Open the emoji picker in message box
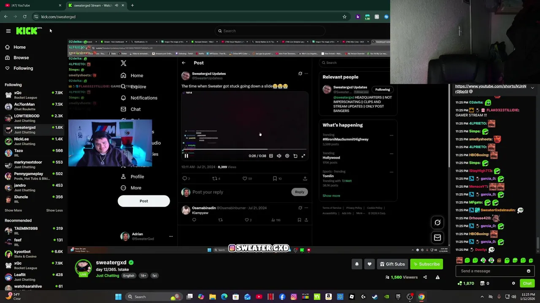 [528, 271]
